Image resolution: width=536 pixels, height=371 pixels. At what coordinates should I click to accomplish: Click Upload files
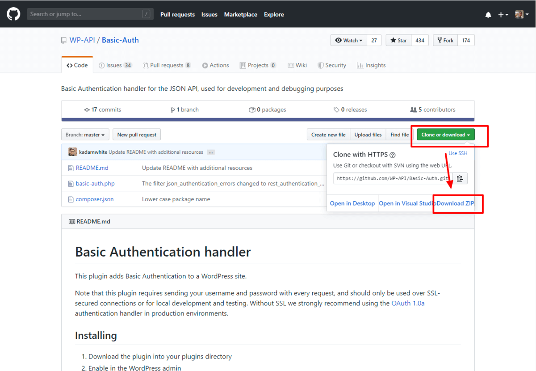click(368, 135)
